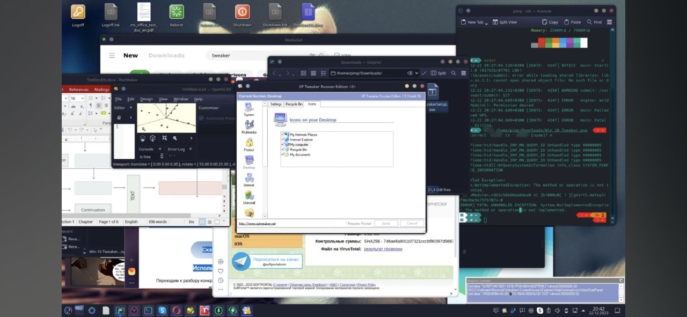The image size is (687, 317).
Task: Open the System section in XP Tweaker
Action: point(249,110)
